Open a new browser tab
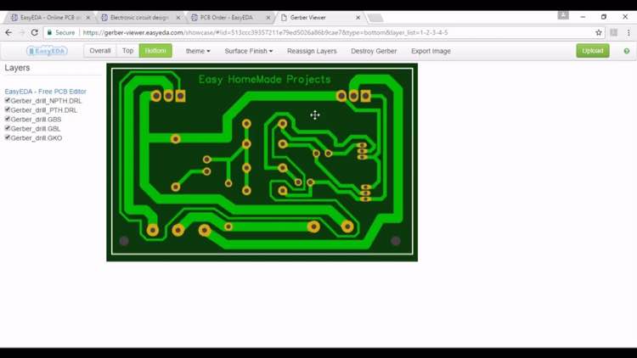Image resolution: width=637 pixels, height=358 pixels. (375, 18)
